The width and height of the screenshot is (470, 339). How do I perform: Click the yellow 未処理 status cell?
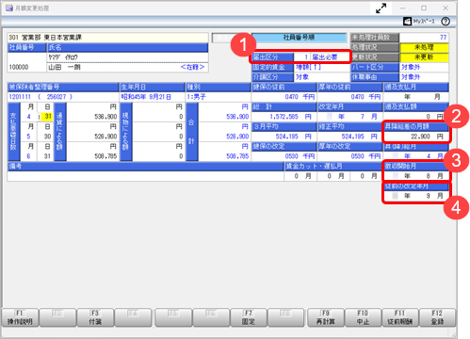424,47
